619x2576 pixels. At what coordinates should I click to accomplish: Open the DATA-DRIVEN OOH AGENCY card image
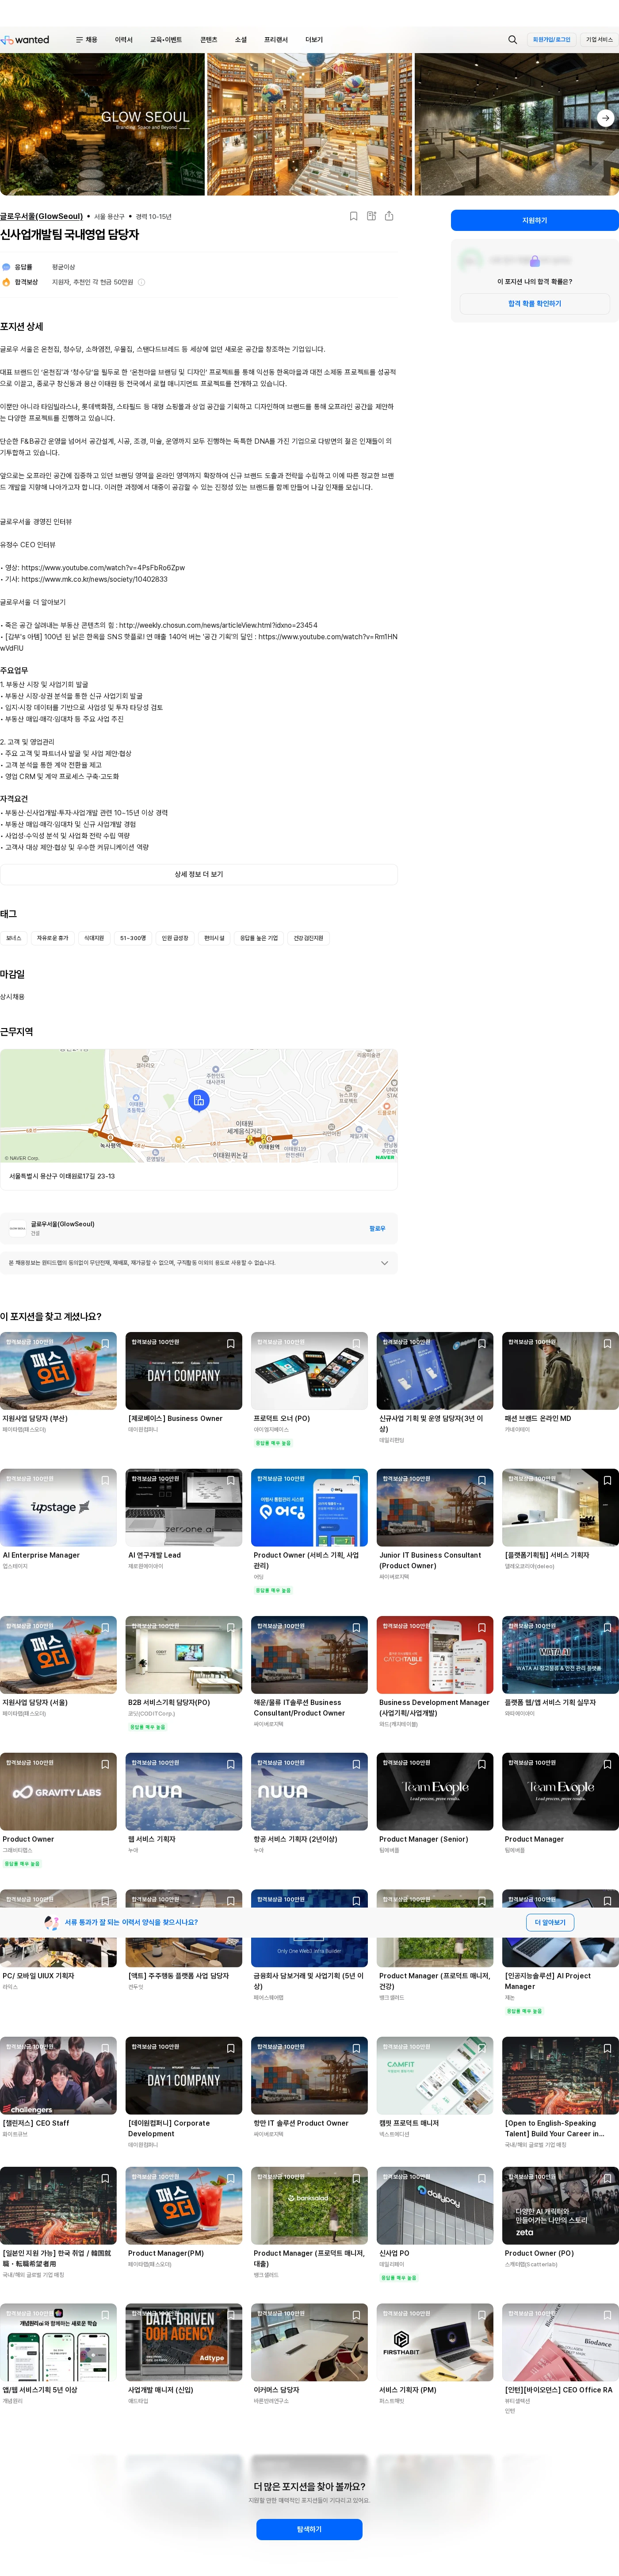click(x=184, y=2343)
